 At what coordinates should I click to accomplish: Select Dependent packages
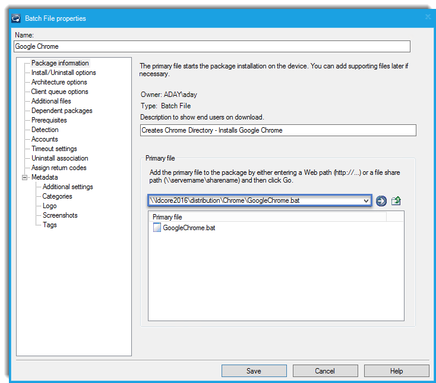[62, 111]
